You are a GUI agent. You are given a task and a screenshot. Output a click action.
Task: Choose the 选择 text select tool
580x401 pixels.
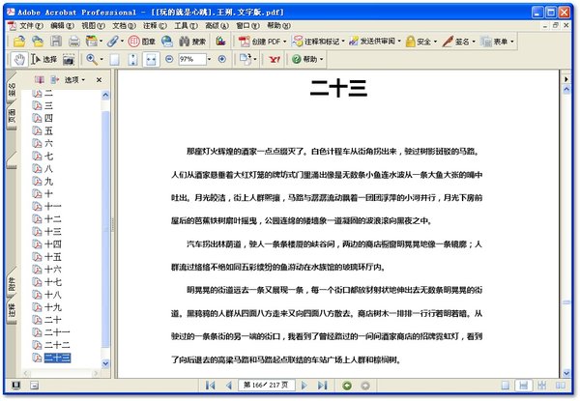pos(44,59)
